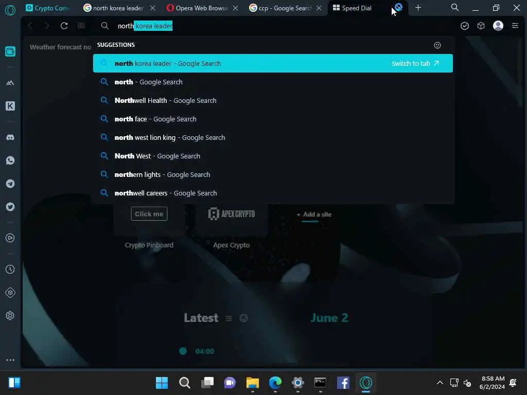This screenshot has width=527, height=395.
Task: Open the Crypto Wallet sidebar icon
Action: (x=10, y=51)
